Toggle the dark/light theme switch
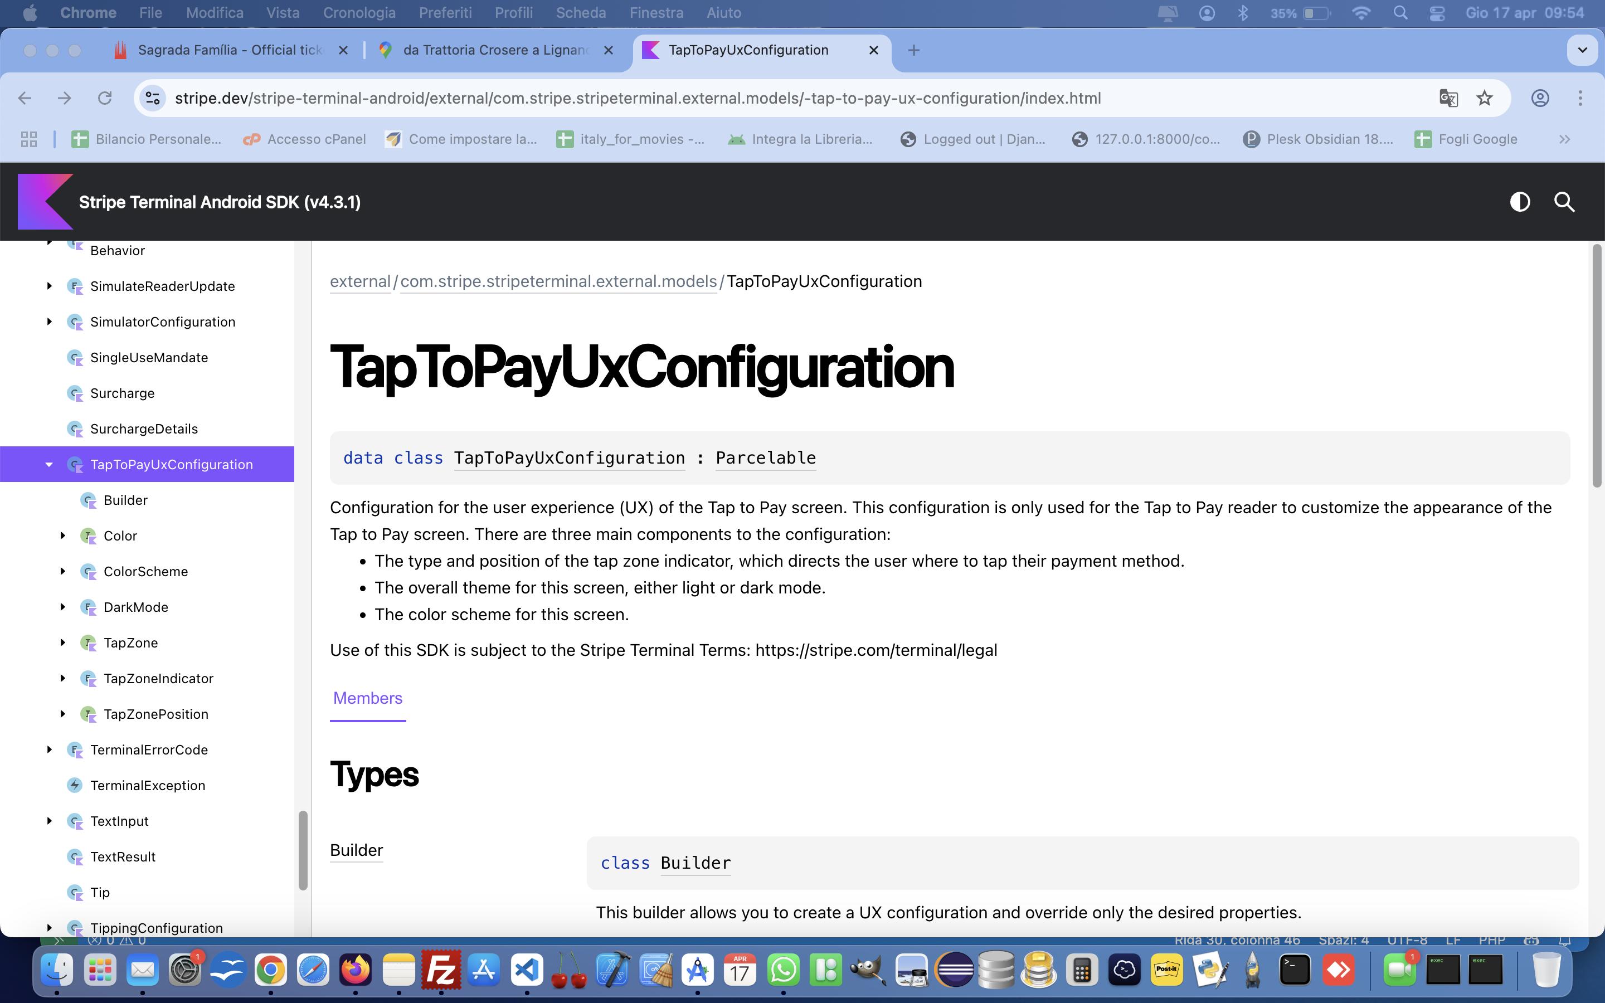This screenshot has width=1605, height=1003. [x=1519, y=202]
